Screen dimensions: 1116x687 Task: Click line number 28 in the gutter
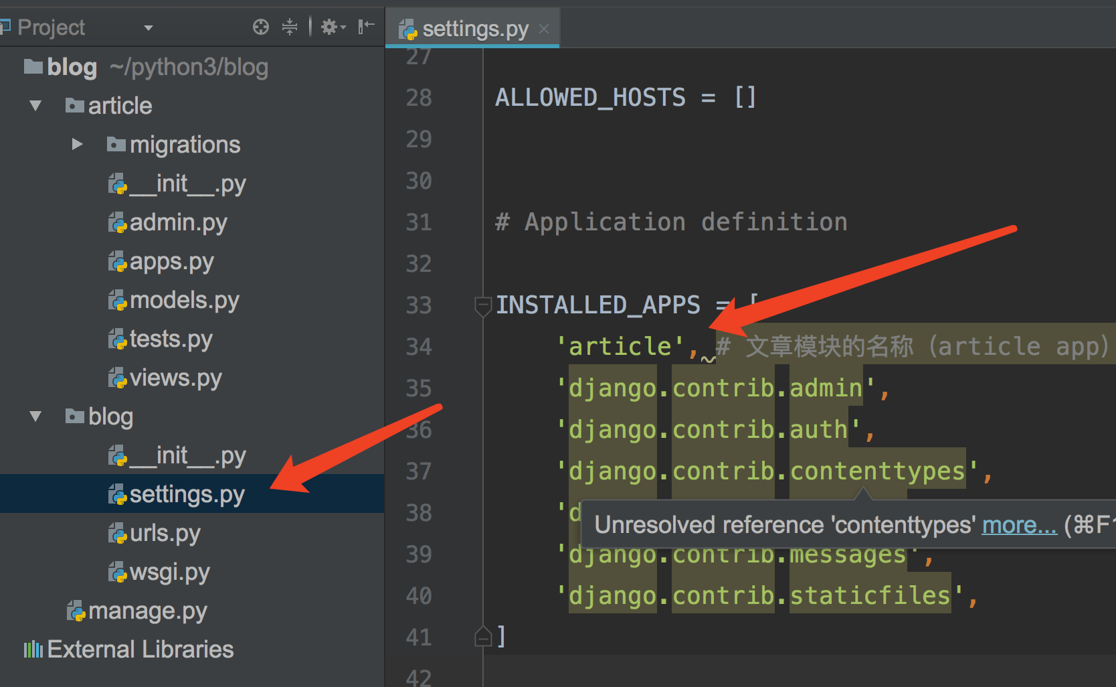pyautogui.click(x=419, y=98)
